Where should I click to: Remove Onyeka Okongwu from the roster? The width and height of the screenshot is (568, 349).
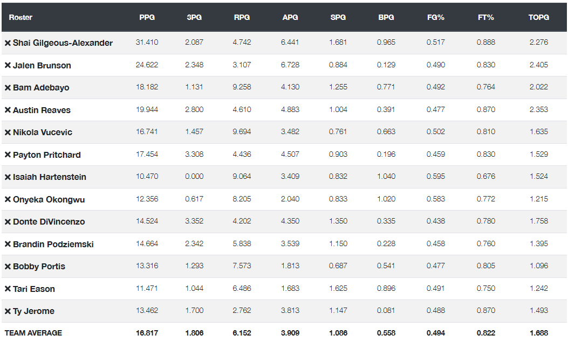pyautogui.click(x=8, y=200)
